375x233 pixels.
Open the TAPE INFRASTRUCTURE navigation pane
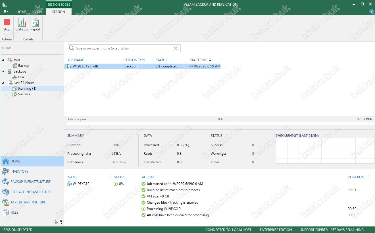coord(32,202)
